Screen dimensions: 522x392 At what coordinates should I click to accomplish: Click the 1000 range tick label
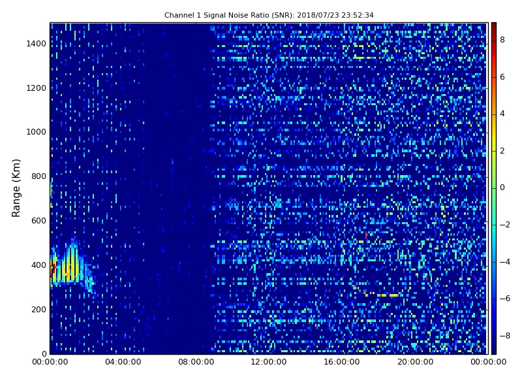(36, 132)
